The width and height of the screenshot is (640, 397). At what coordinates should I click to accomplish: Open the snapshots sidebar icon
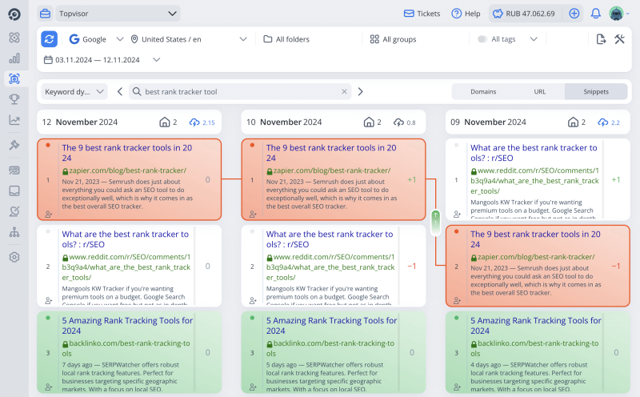(x=14, y=78)
